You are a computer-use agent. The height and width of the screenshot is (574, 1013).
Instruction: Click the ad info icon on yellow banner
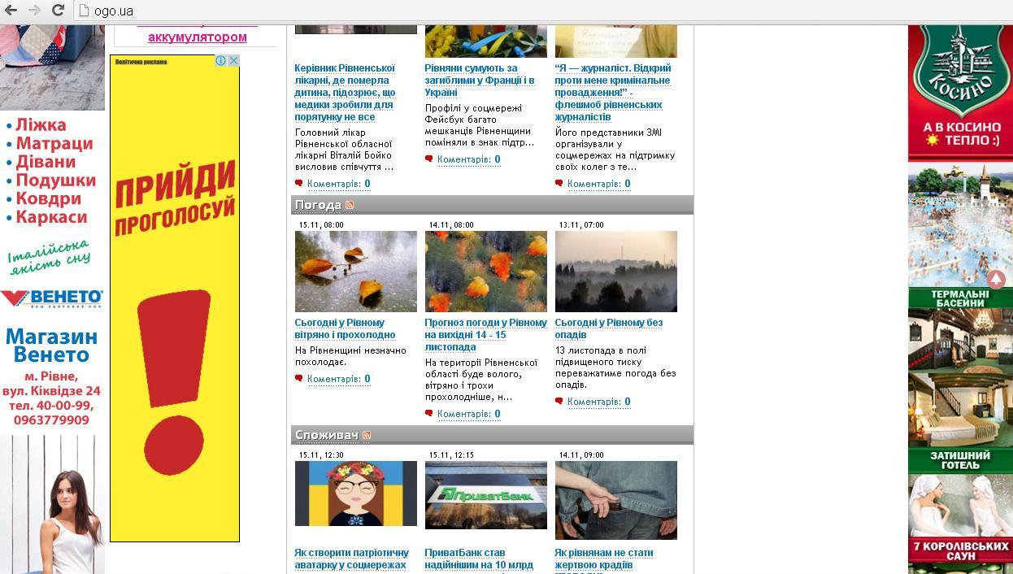(220, 61)
